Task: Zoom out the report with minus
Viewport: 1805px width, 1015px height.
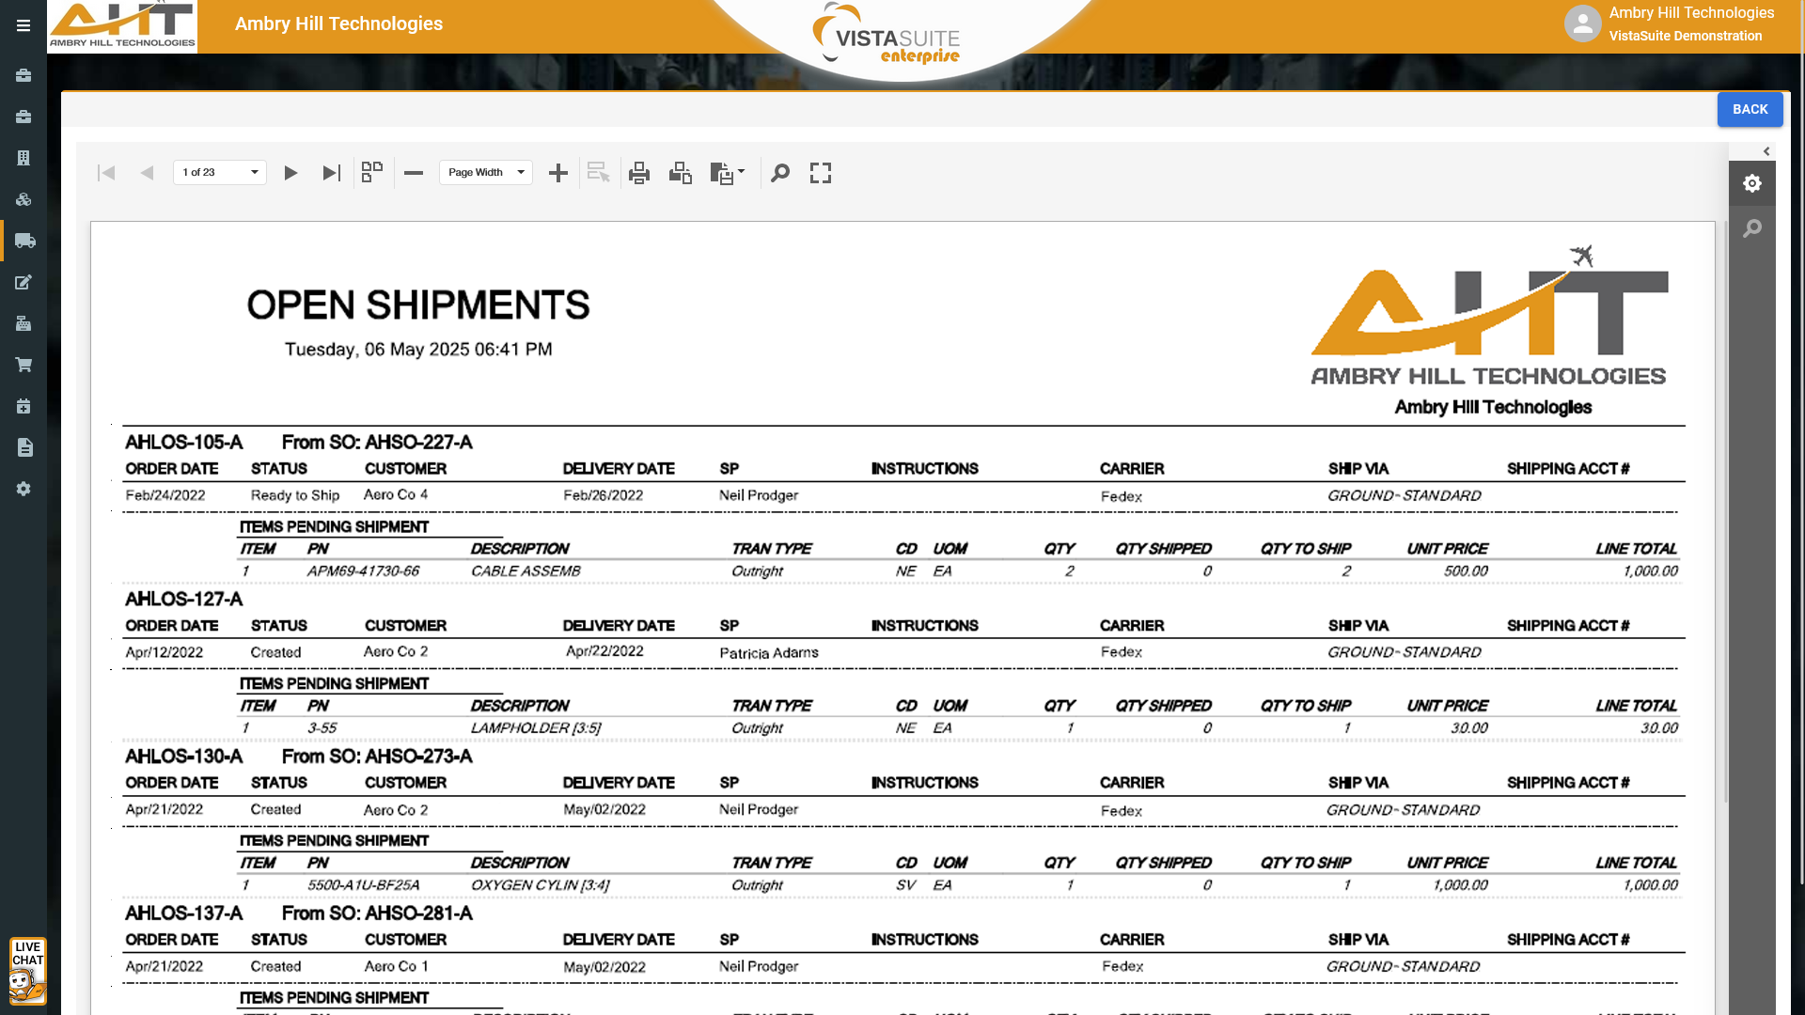Action: 414,173
